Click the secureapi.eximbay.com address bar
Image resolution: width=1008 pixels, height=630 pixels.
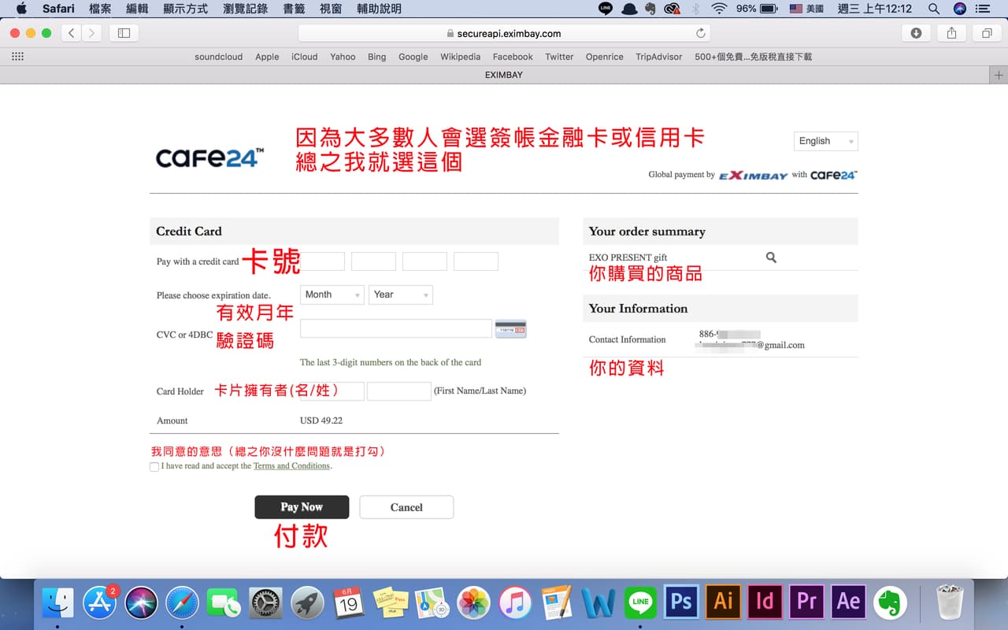[x=504, y=33]
